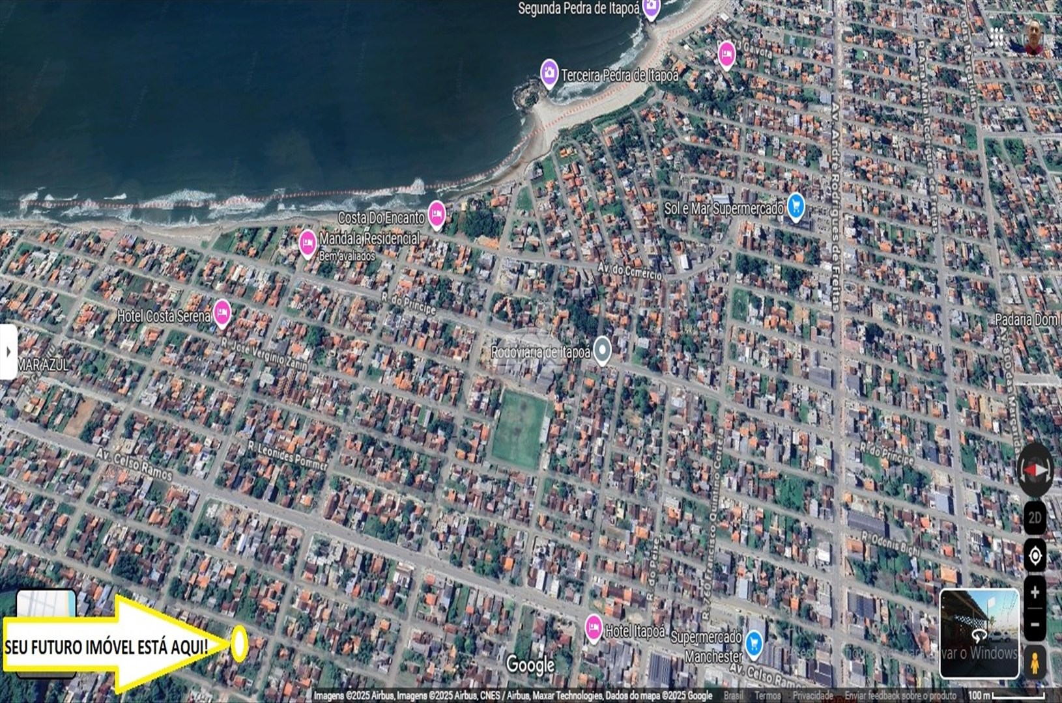The height and width of the screenshot is (703, 1062).
Task: Click the Sol e Mar Supermercado label
Action: pos(724,209)
